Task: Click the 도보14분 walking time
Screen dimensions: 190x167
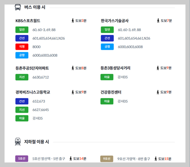Action: (x=80, y=159)
